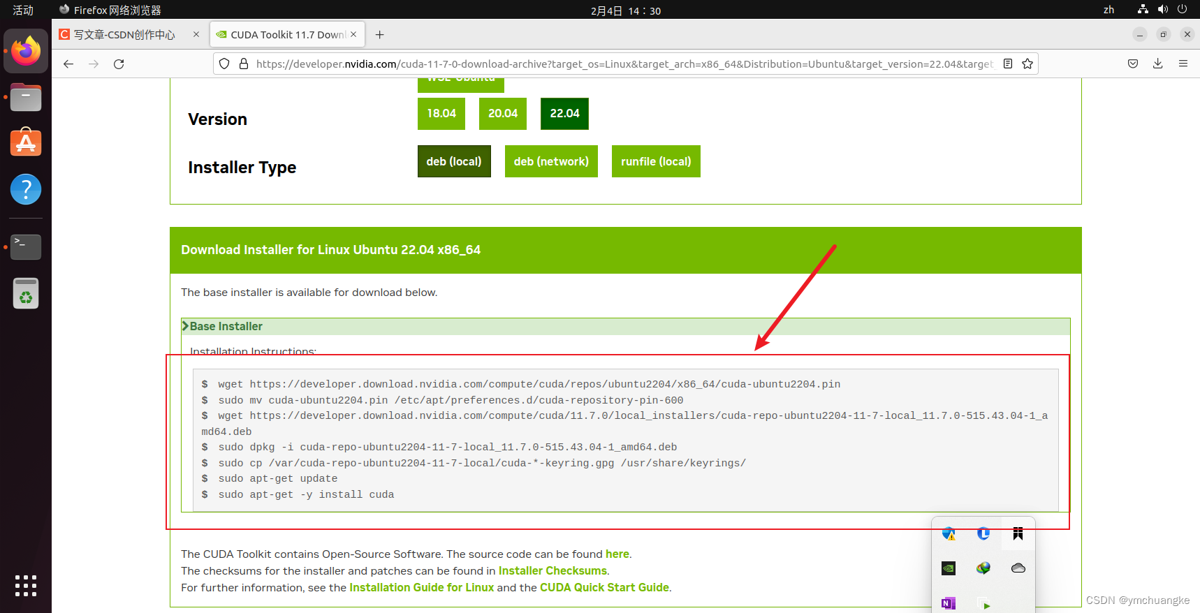
Task: Collapse the Base Installer section
Action: (625, 326)
